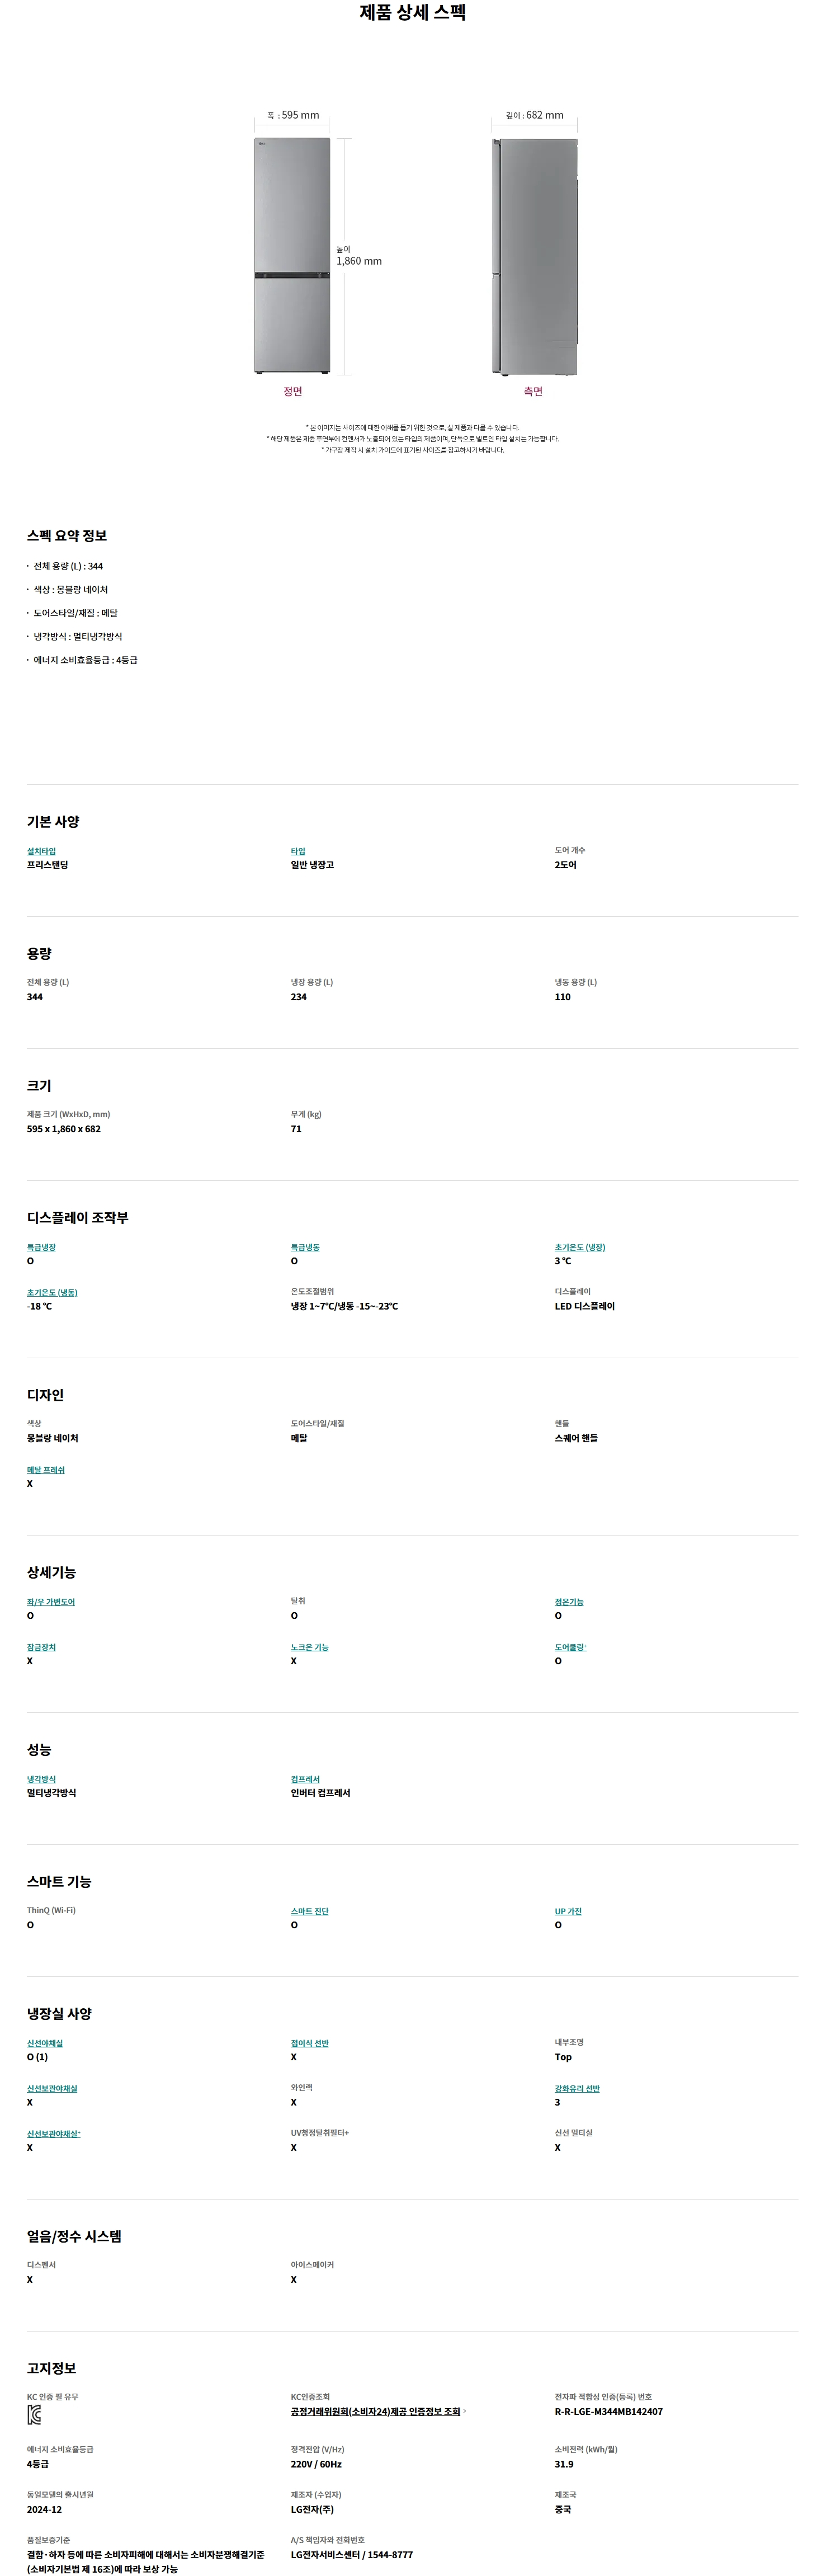Click the front view (정면) refrigerator image
The width and height of the screenshot is (817, 2576).
292,255
